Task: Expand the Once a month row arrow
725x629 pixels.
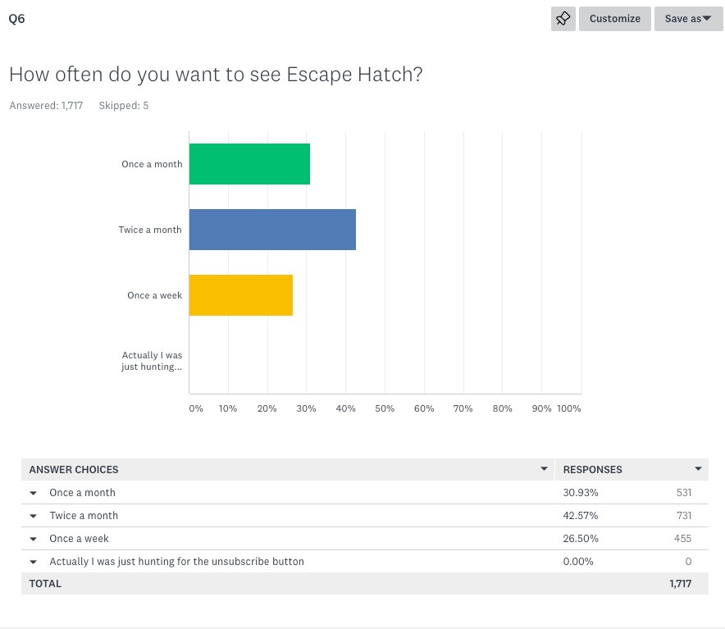Action: 34,493
